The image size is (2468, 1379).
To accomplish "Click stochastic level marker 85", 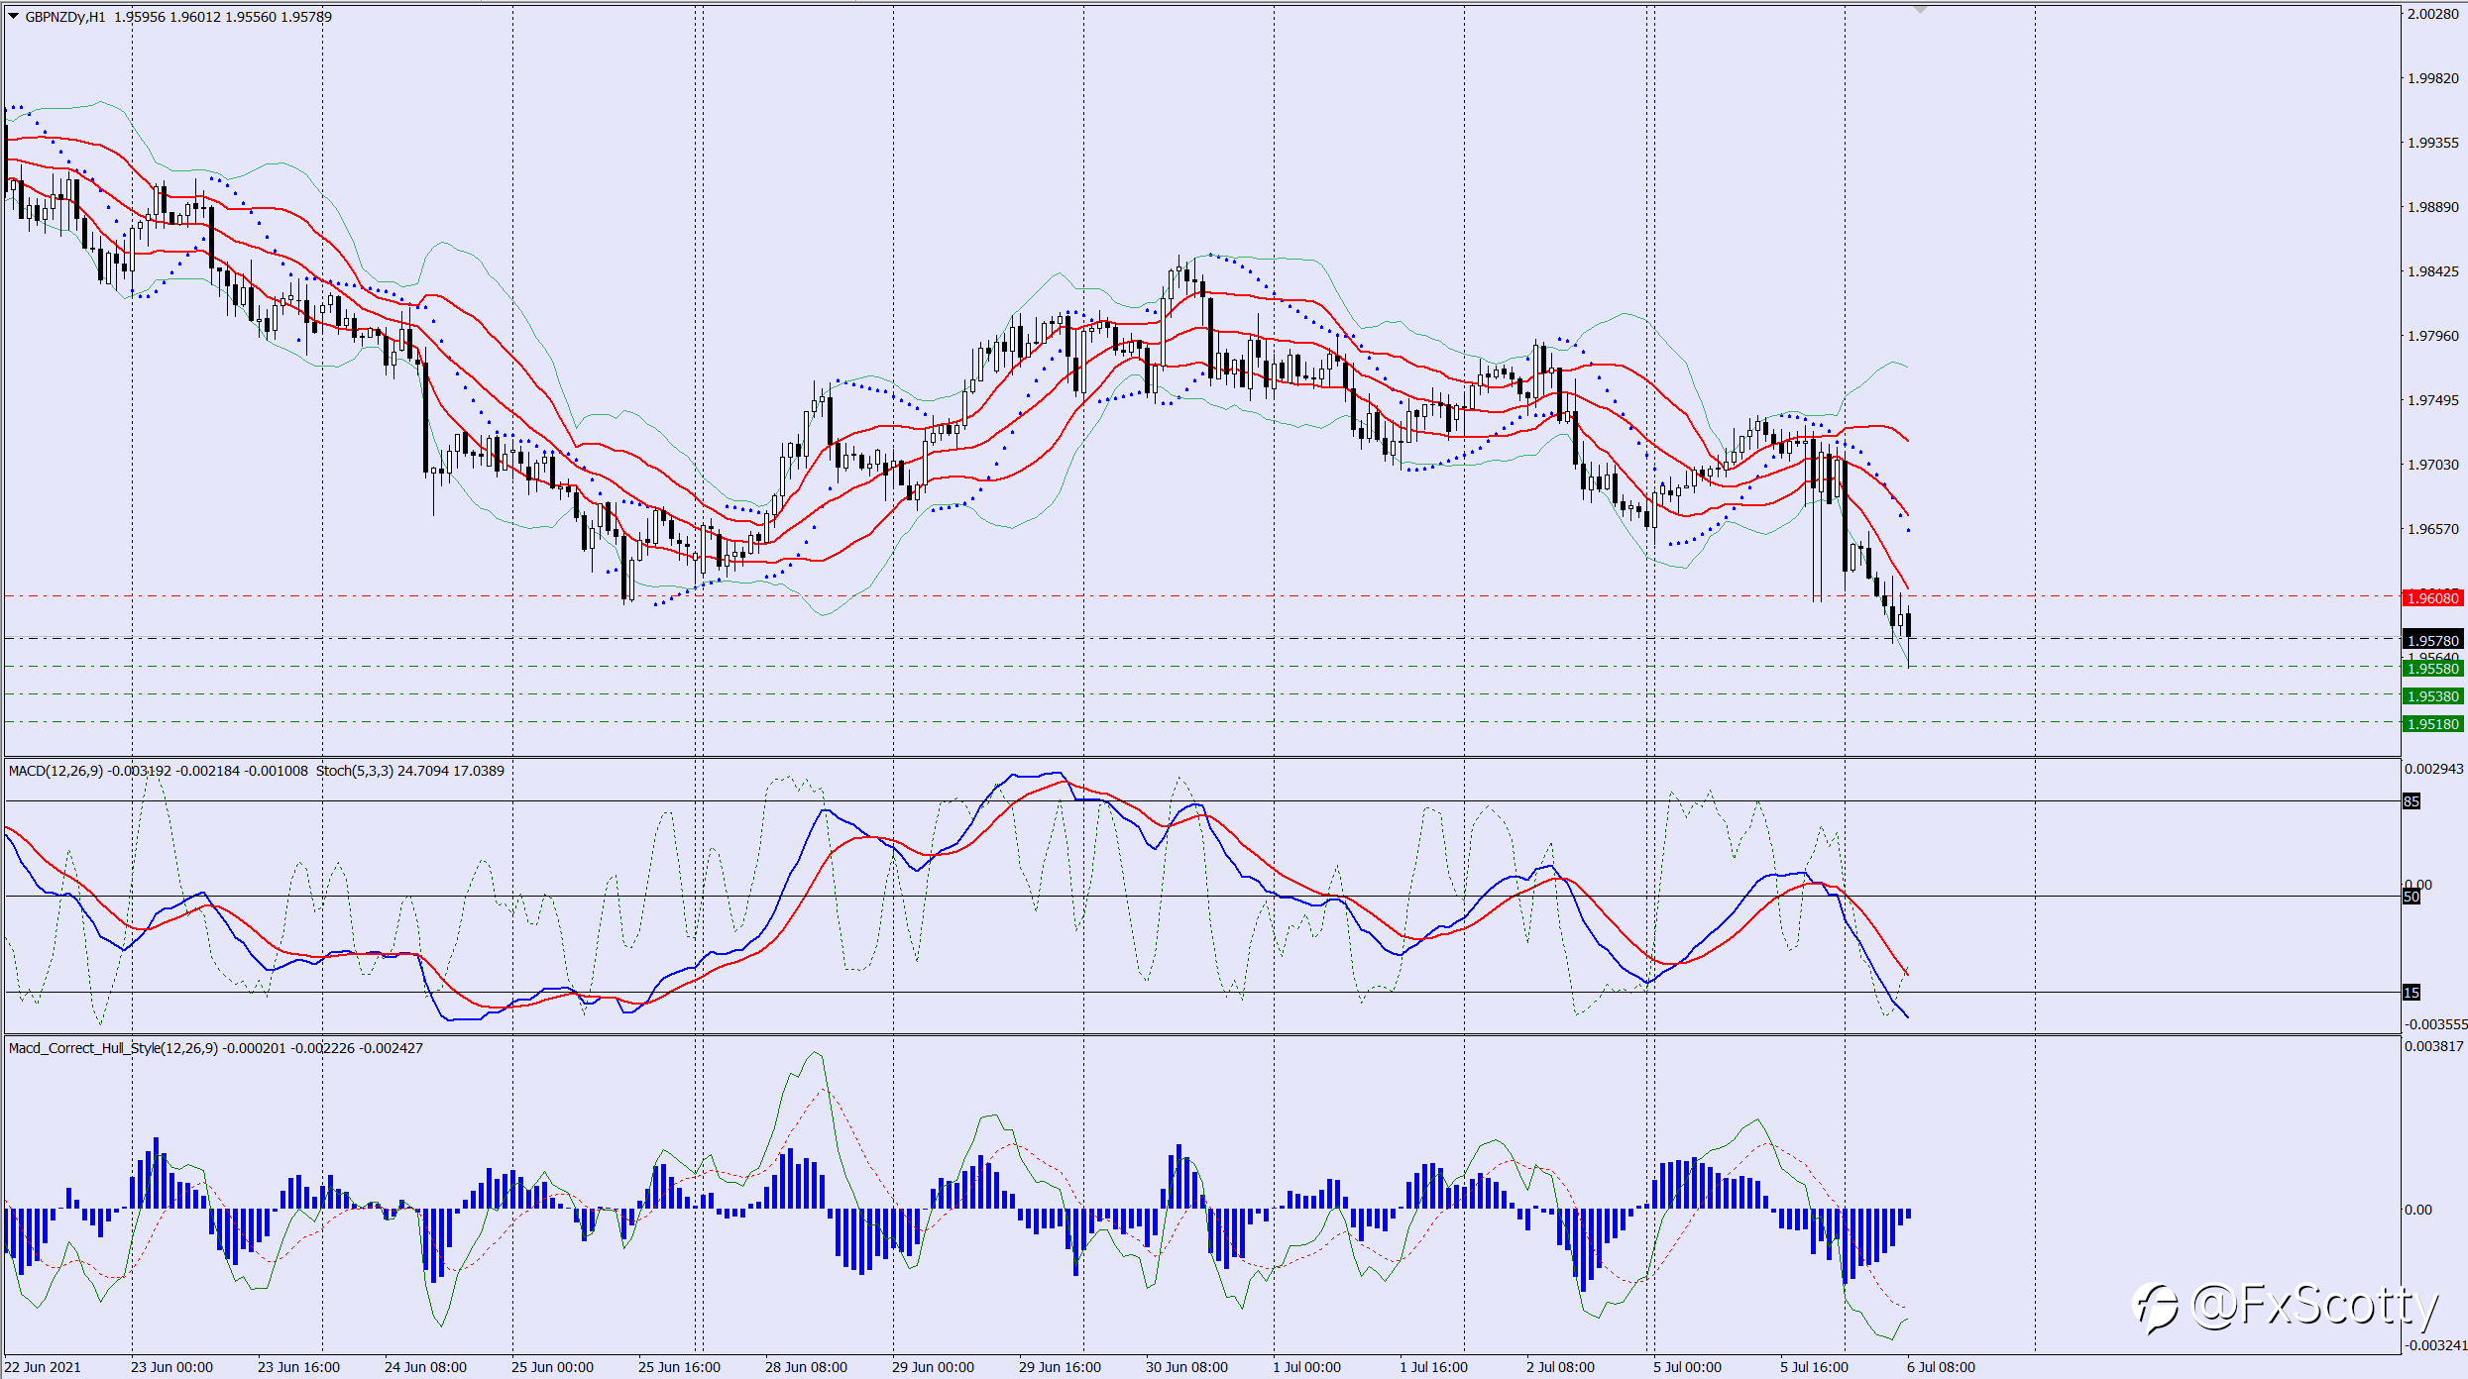I will (2412, 801).
